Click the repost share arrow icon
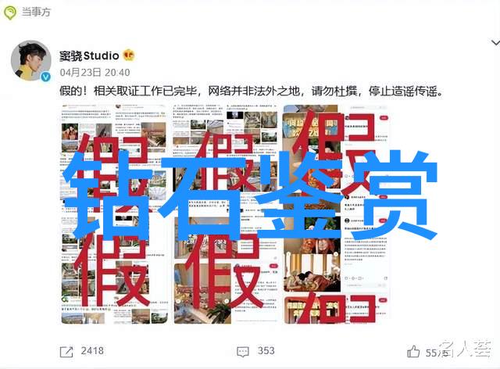500x369 pixels. click(66, 352)
